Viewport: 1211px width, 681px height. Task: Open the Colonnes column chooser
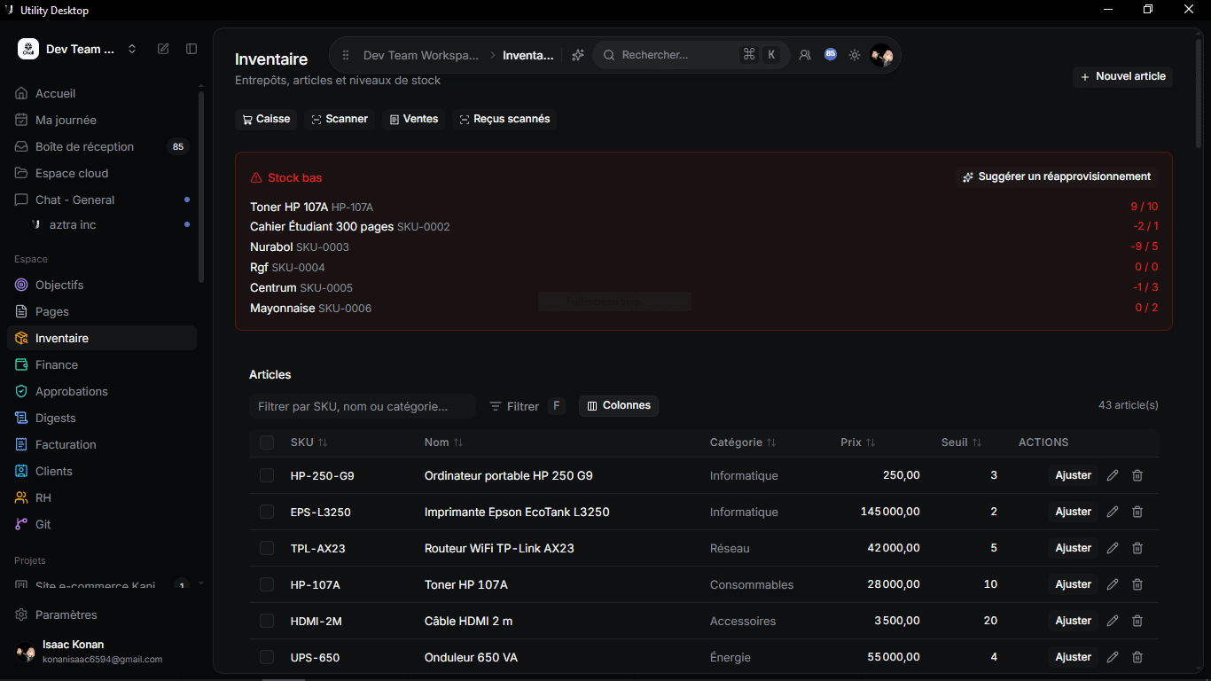pyautogui.click(x=619, y=405)
